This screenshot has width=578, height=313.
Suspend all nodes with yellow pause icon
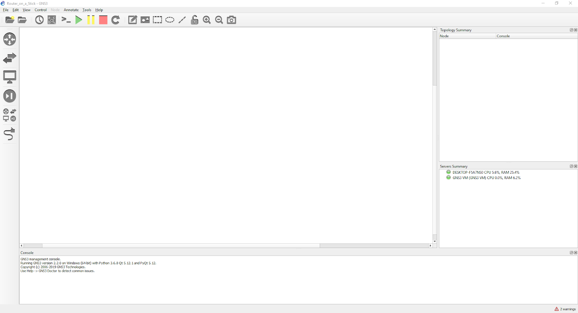point(91,20)
